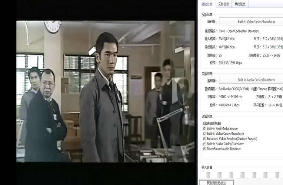Click the "[滤镜使用列表]" header line
The width and height of the screenshot is (283, 185).
coord(212,123)
